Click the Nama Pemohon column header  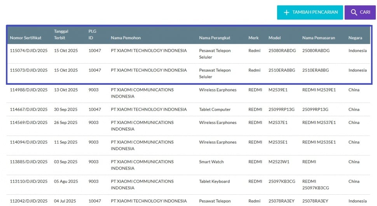coord(126,38)
